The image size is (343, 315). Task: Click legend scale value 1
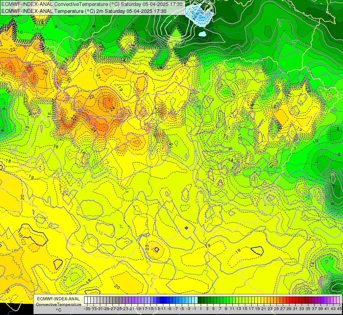coord(201,309)
